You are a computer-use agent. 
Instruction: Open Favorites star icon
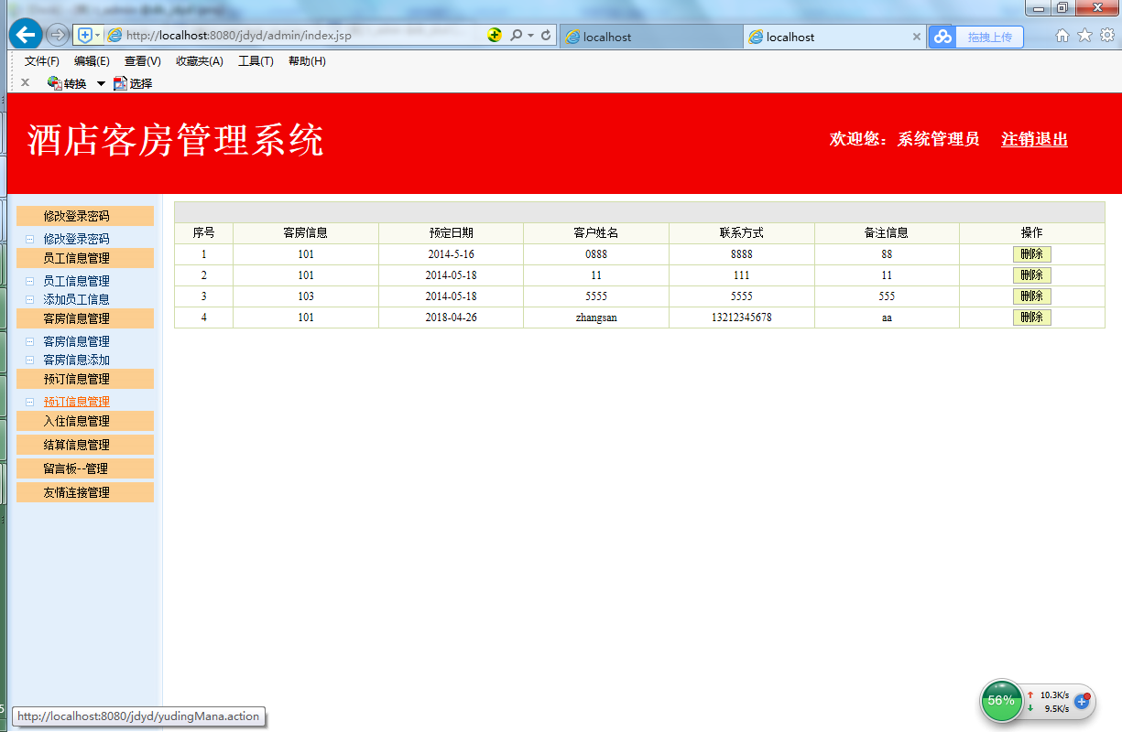1084,36
